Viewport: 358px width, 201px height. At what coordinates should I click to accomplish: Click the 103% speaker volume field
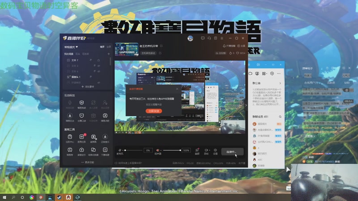[x=186, y=151]
